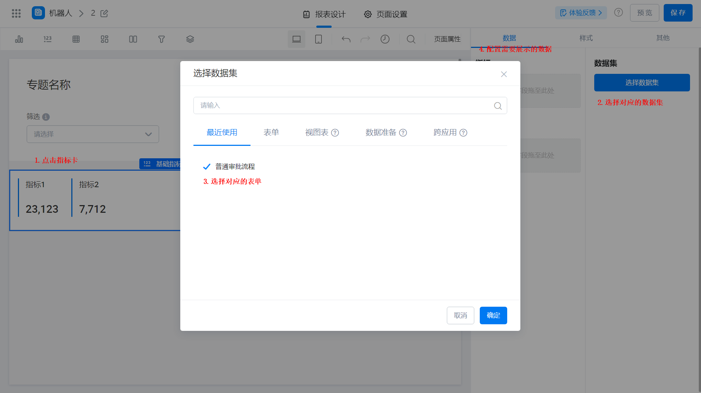Open the app grid launcher icon

coord(16,14)
